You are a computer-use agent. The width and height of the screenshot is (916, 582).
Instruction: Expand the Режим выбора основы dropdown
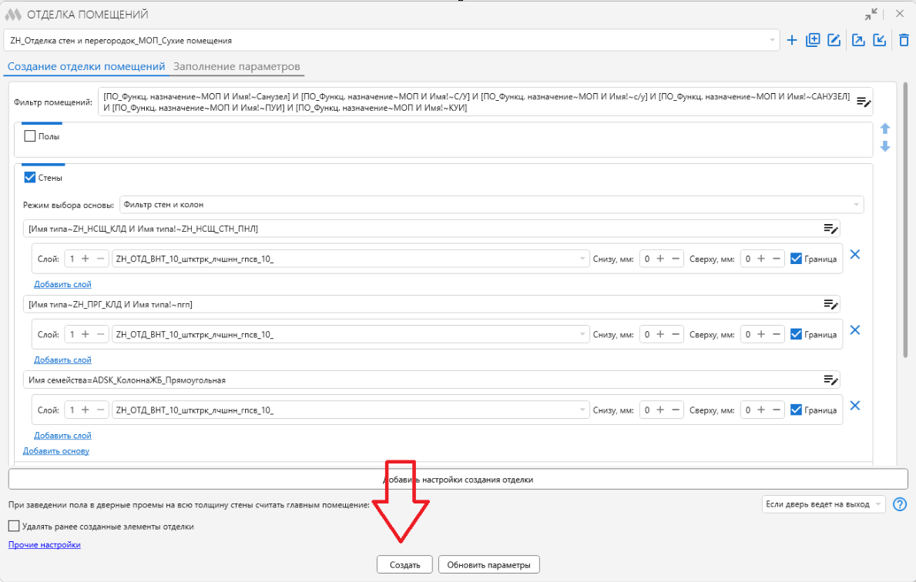click(x=492, y=205)
